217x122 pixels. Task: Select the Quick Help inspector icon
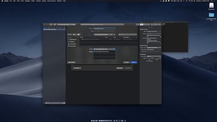[x=152, y=27]
